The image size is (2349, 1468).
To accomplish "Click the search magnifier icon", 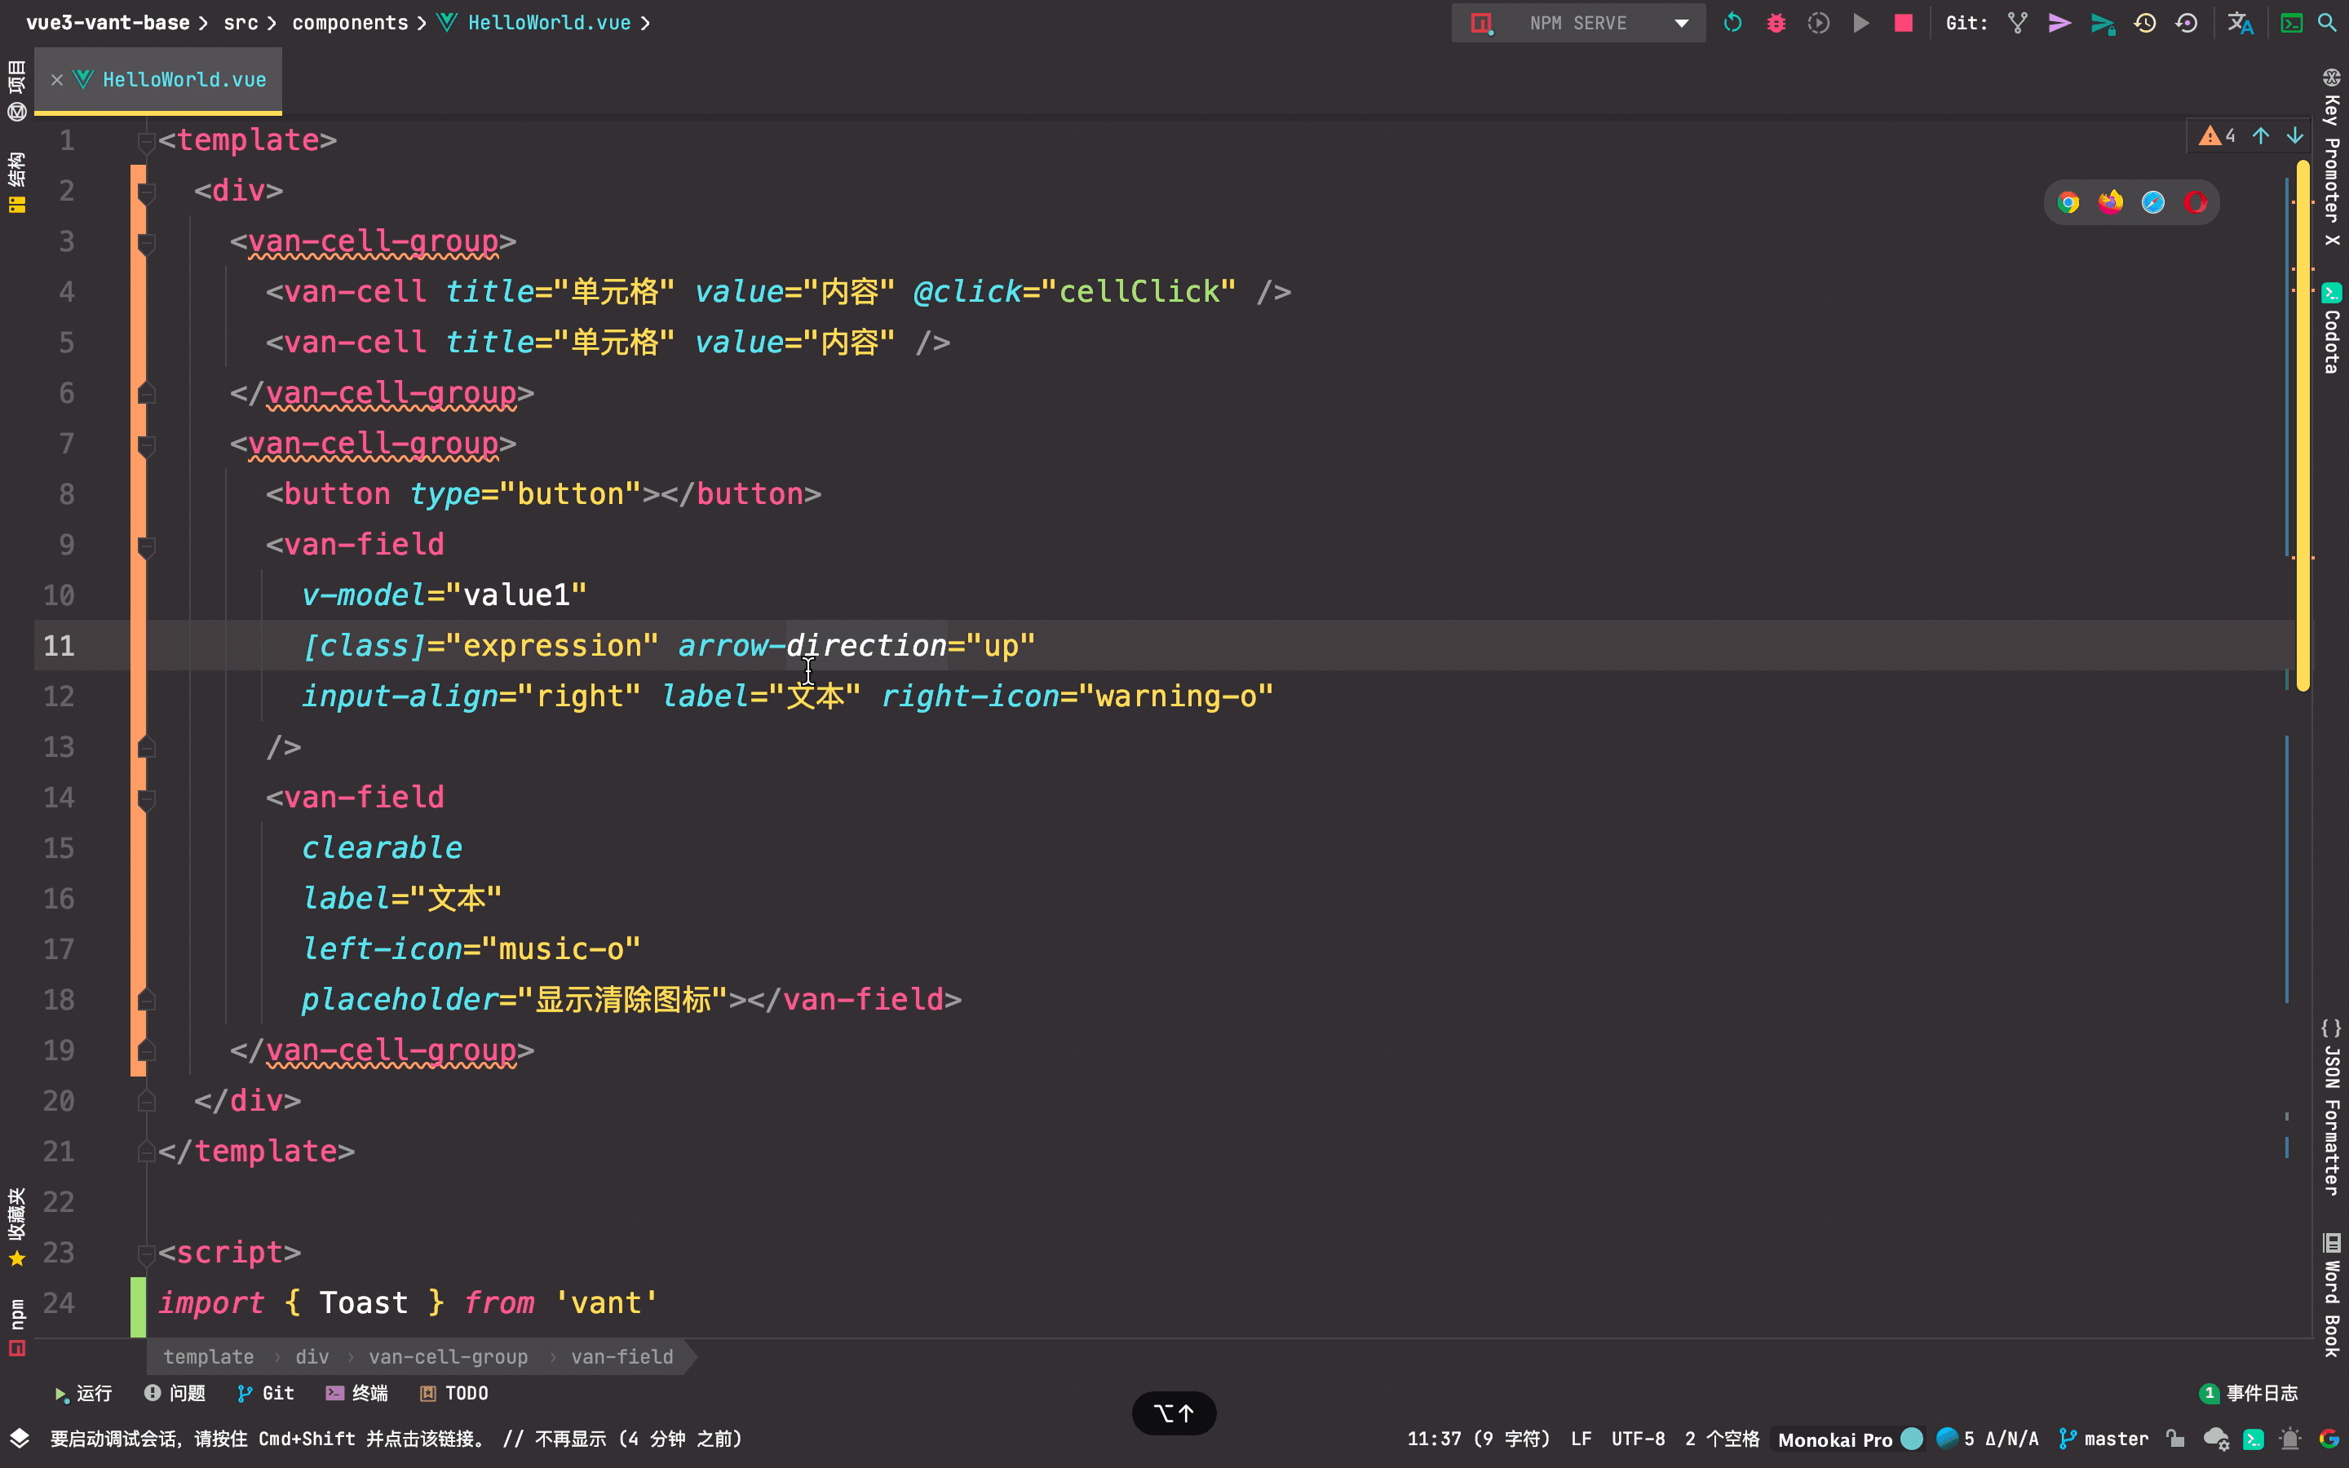I will pos(2327,22).
